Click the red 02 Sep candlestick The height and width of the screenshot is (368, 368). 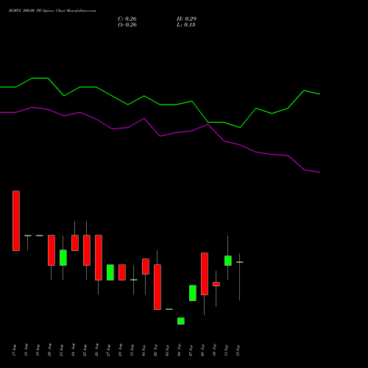(x=158, y=287)
